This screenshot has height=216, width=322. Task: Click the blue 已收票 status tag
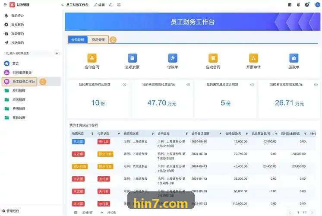(78, 142)
